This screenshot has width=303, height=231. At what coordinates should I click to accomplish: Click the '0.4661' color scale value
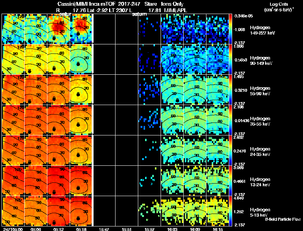pyautogui.click(x=240, y=181)
